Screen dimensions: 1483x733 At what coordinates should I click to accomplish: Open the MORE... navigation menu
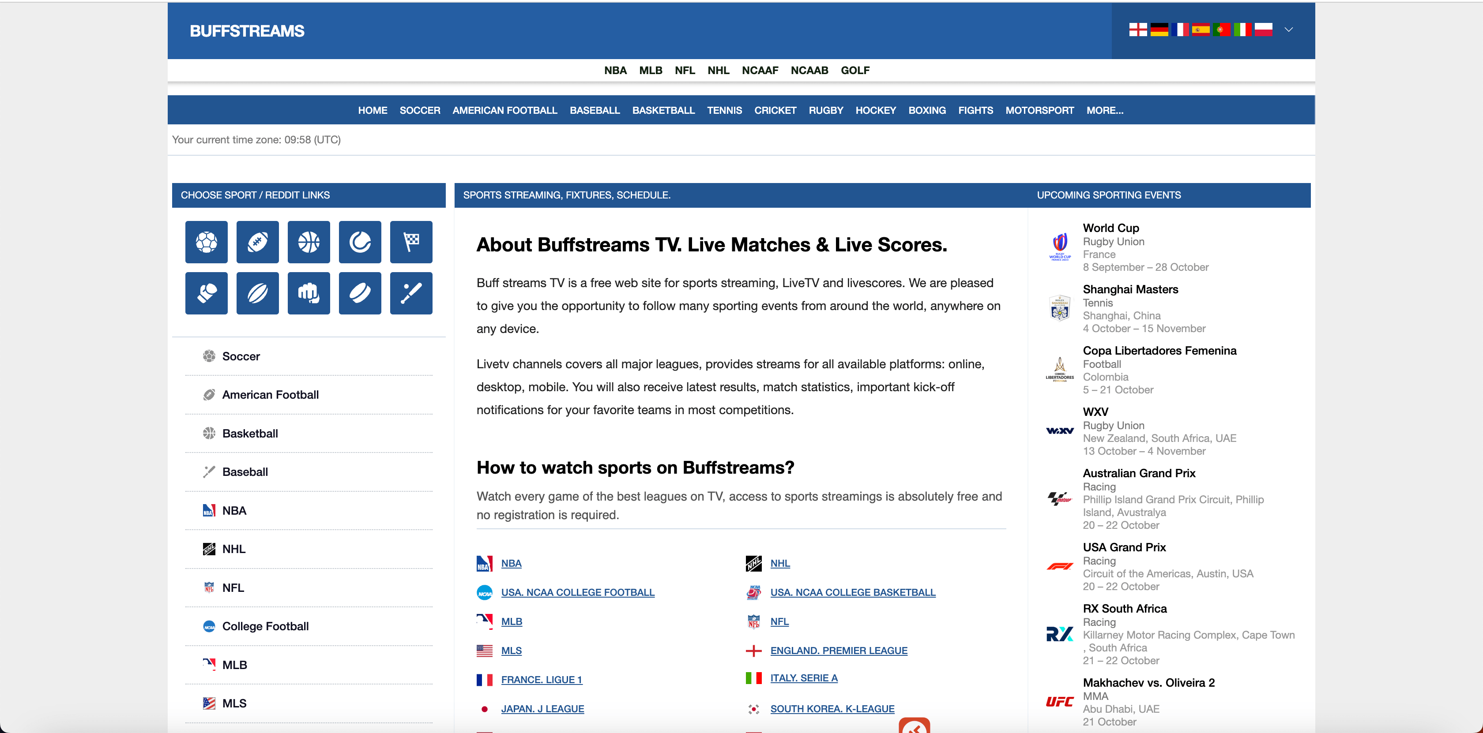1104,110
